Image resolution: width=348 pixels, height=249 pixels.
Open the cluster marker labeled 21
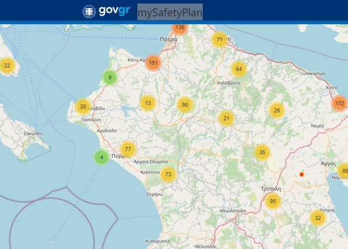(226, 118)
